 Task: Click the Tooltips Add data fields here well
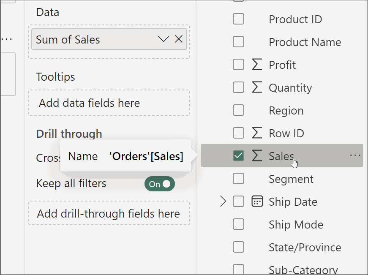(x=109, y=103)
